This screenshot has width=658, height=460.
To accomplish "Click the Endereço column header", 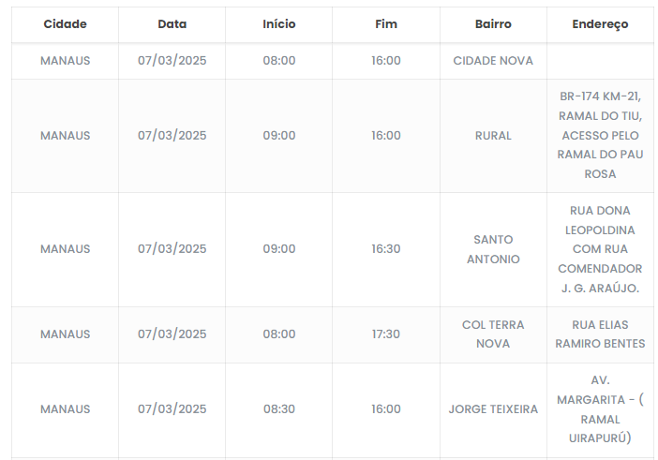I will (600, 24).
